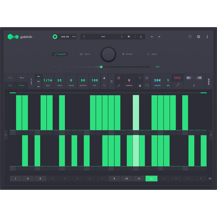The width and height of the screenshot is (217, 217).
Task: Go to the previous preset
Action: coord(84,37)
